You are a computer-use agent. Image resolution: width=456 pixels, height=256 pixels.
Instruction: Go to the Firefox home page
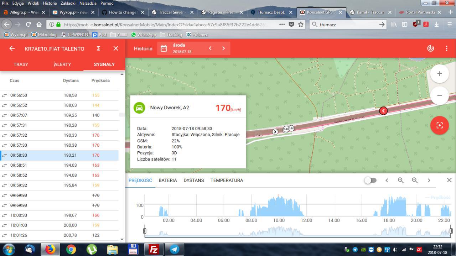[39, 25]
